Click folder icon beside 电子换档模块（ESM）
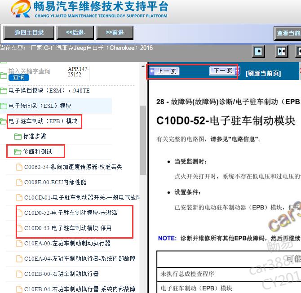The height and width of the screenshot is (293, 301). (4, 90)
